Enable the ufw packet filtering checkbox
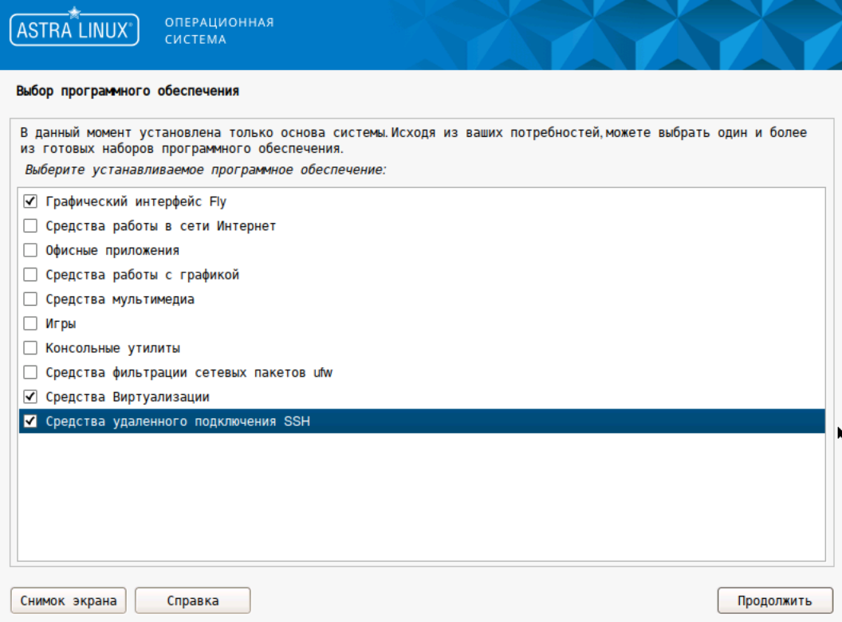This screenshot has height=622, width=842. pos(30,373)
